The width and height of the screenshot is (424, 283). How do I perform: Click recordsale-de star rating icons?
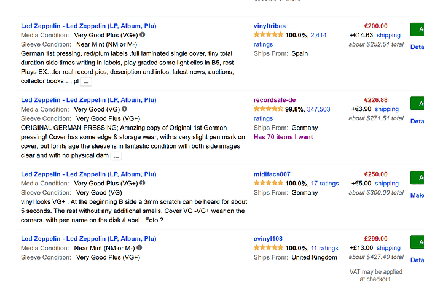269,109
